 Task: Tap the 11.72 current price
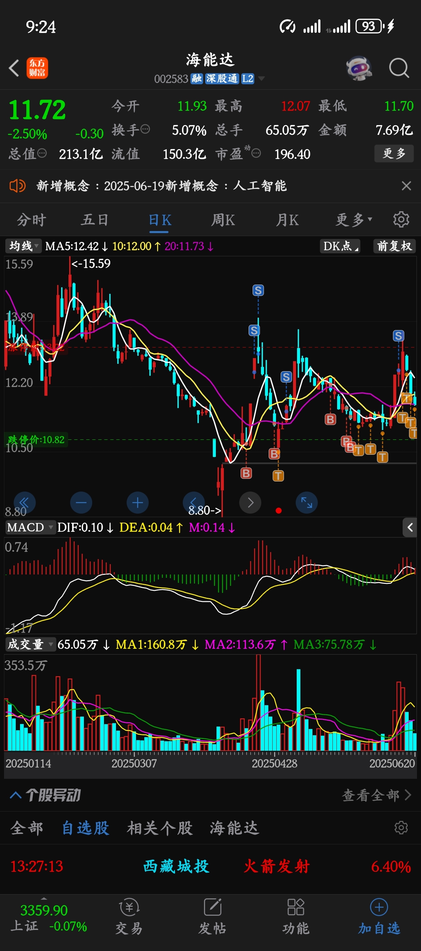(x=37, y=110)
